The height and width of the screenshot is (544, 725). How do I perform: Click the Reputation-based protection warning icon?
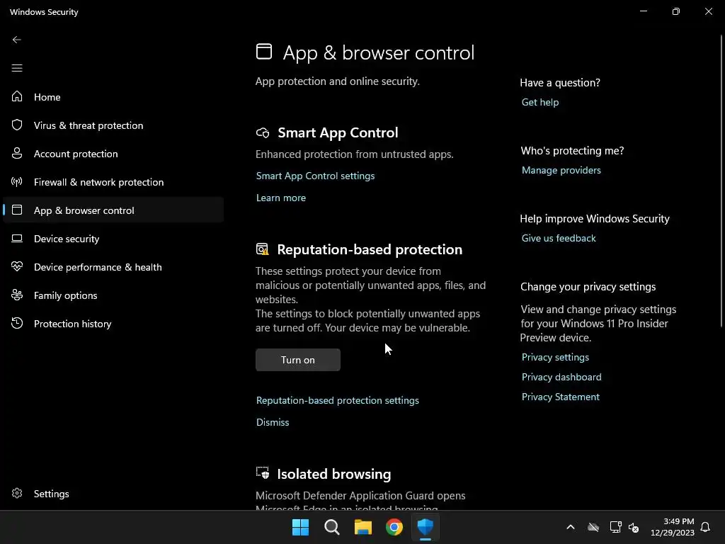(x=262, y=249)
